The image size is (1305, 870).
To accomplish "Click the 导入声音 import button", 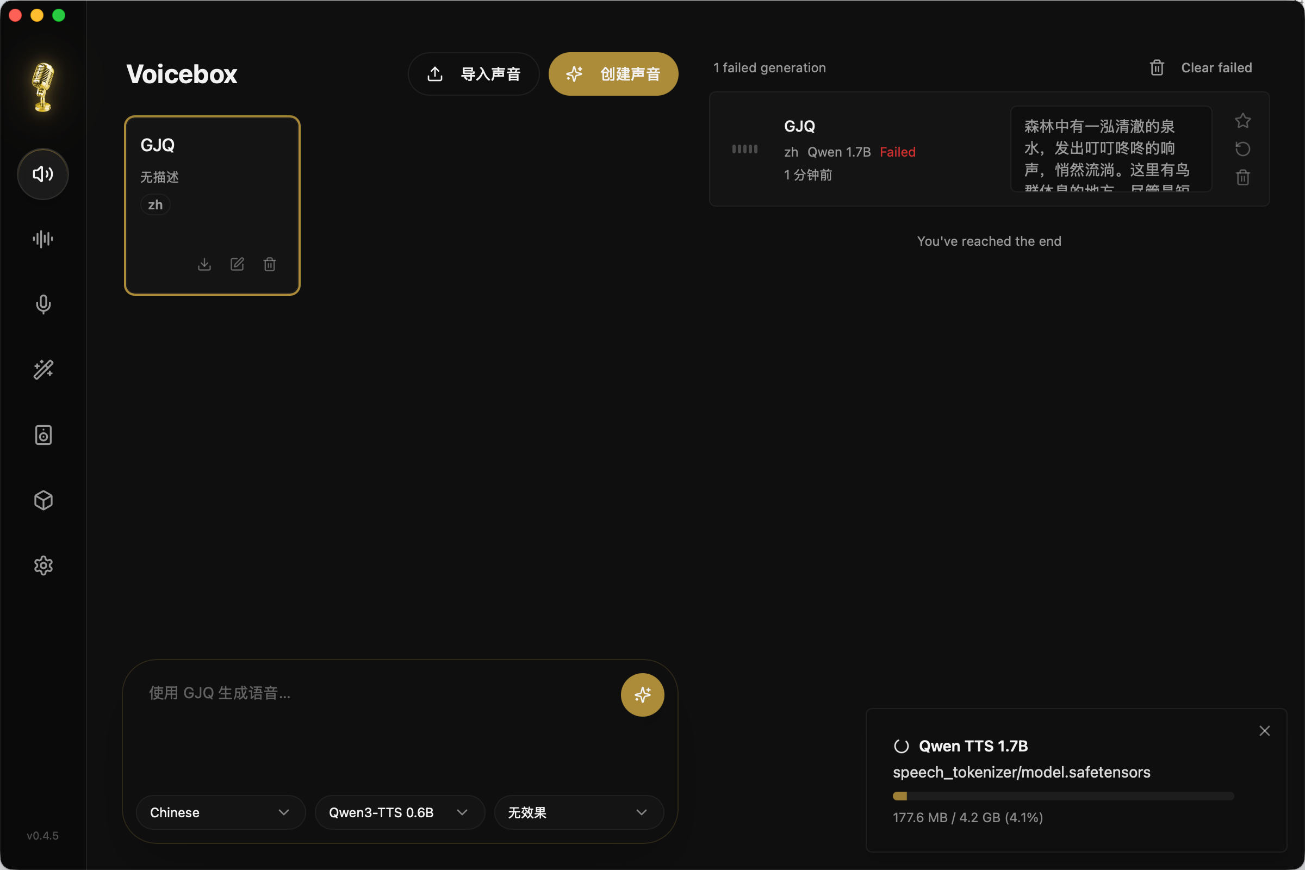I will coord(473,73).
